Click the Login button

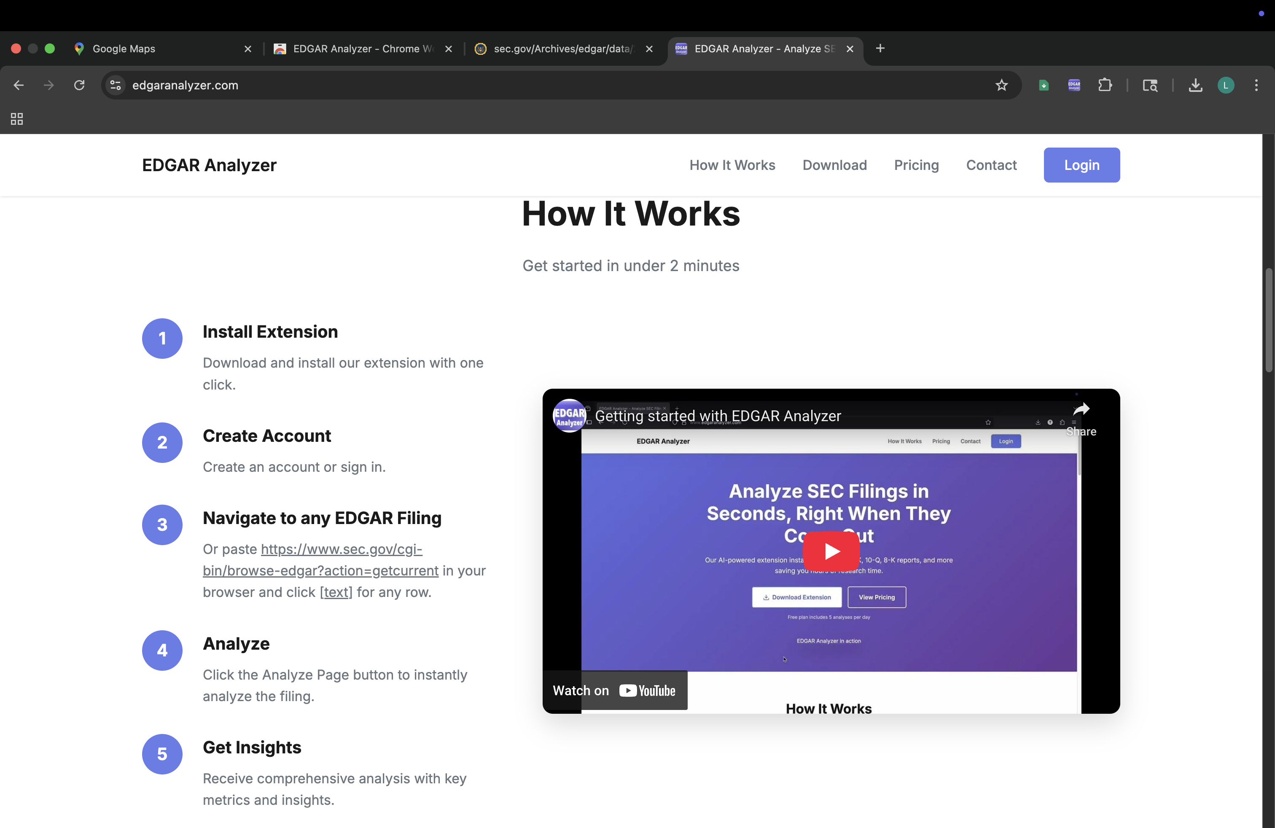click(x=1081, y=165)
